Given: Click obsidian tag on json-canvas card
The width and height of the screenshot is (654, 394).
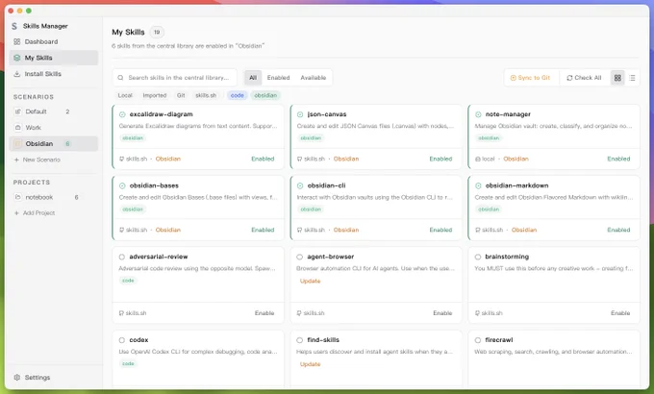Looking at the screenshot, I should coord(311,138).
